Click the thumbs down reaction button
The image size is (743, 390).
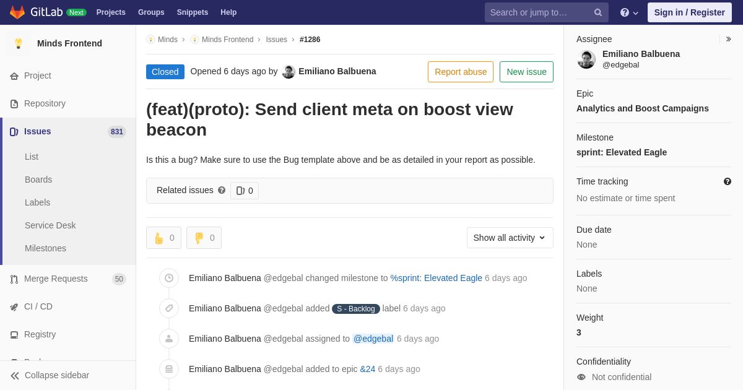click(x=204, y=238)
